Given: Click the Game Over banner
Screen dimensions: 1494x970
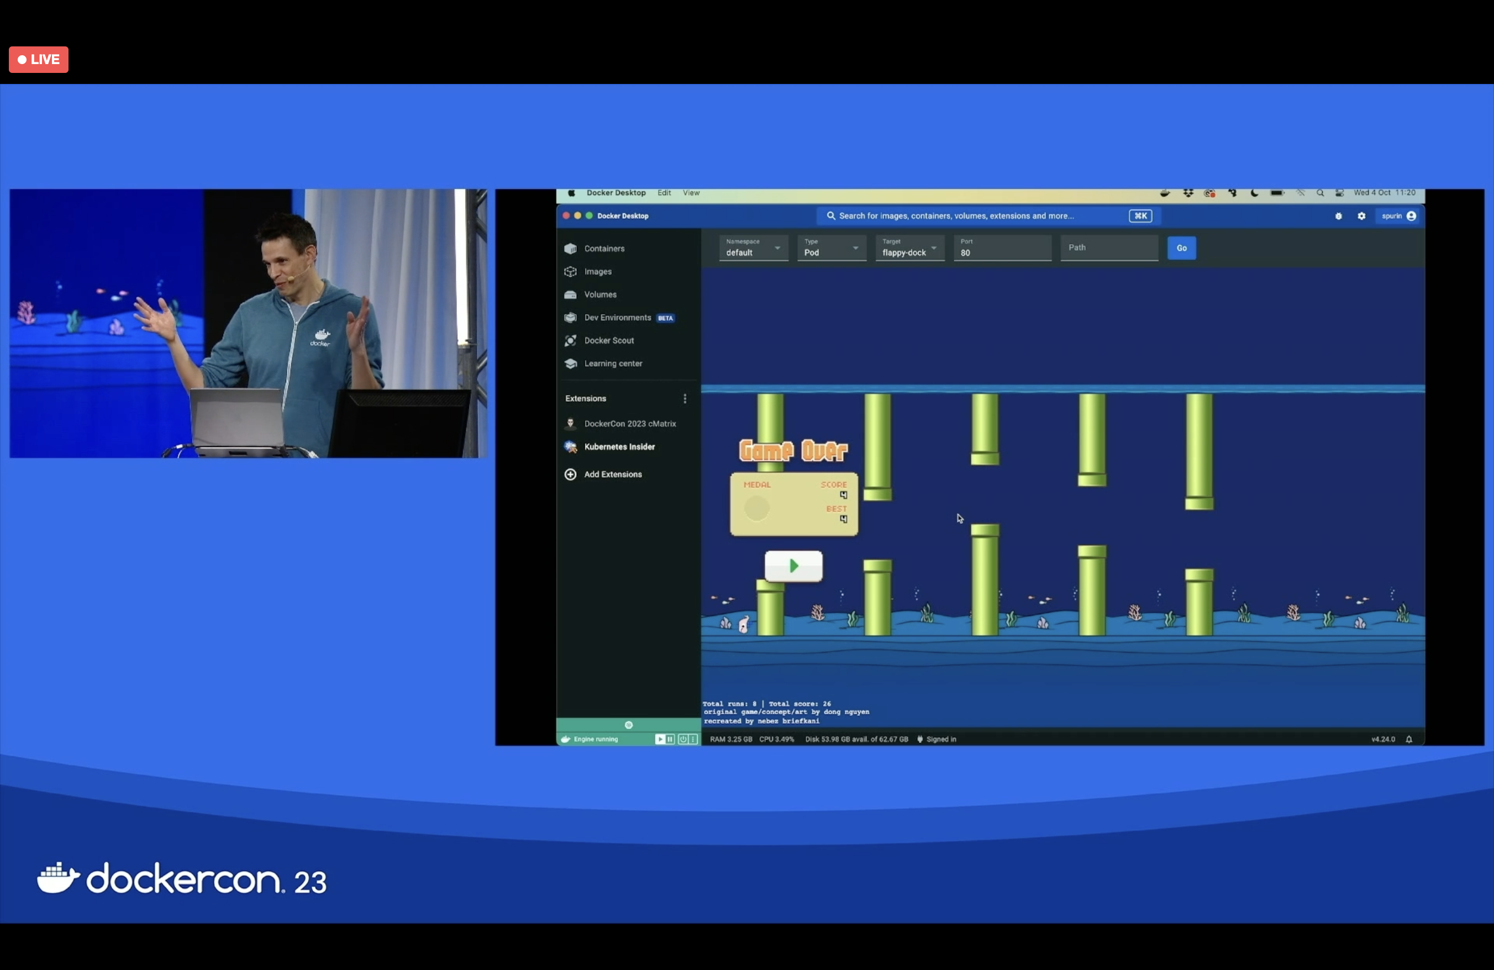Looking at the screenshot, I should click(x=793, y=451).
